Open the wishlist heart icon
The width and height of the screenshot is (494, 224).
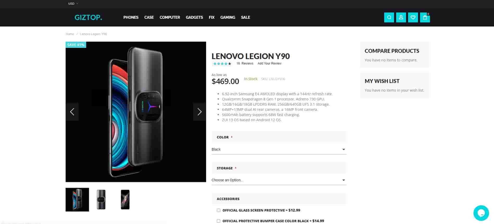[x=413, y=17]
